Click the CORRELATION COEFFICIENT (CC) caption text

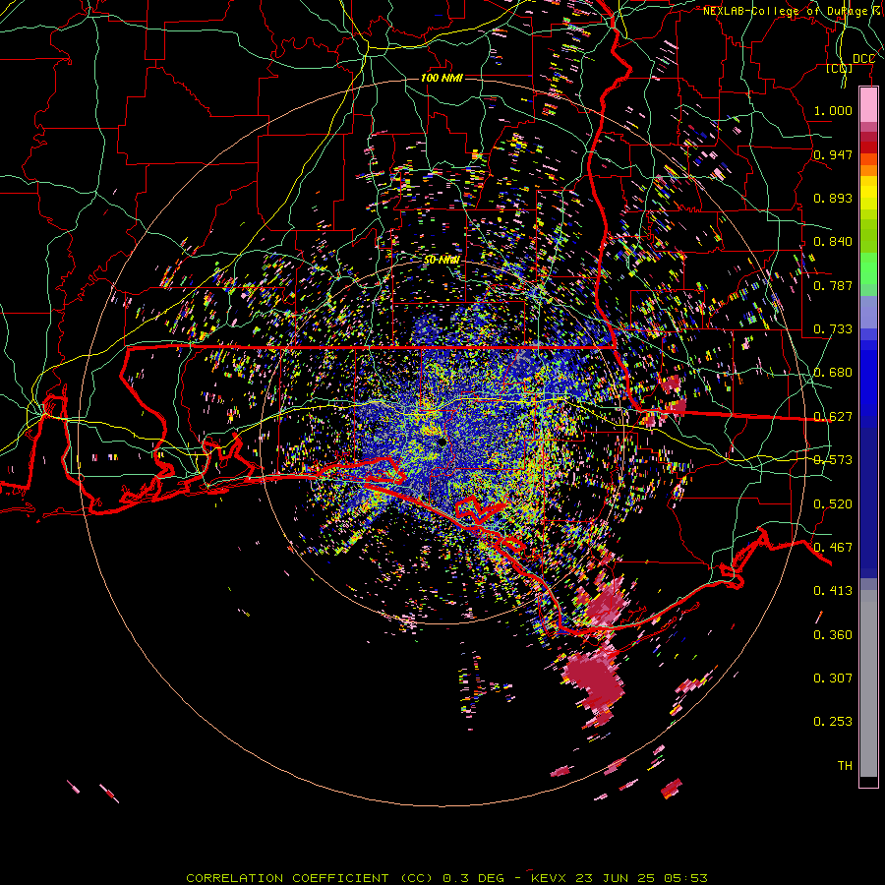tap(311, 878)
